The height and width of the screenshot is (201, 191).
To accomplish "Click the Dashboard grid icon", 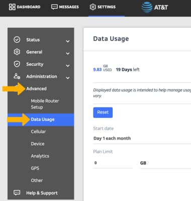I will pos(12,7).
